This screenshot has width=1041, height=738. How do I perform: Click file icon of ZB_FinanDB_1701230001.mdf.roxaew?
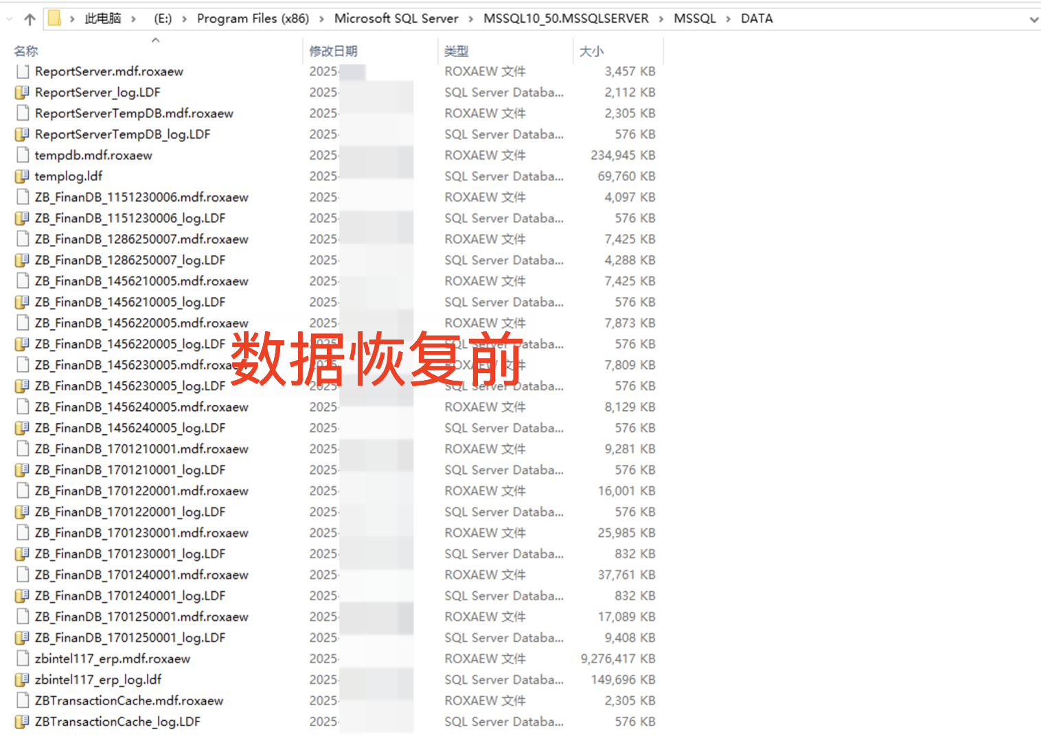click(x=23, y=532)
